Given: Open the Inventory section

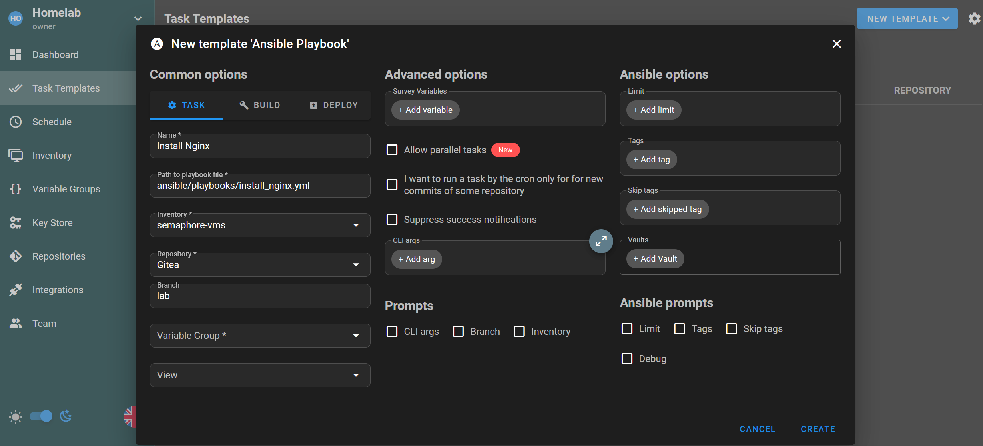Looking at the screenshot, I should coord(52,155).
